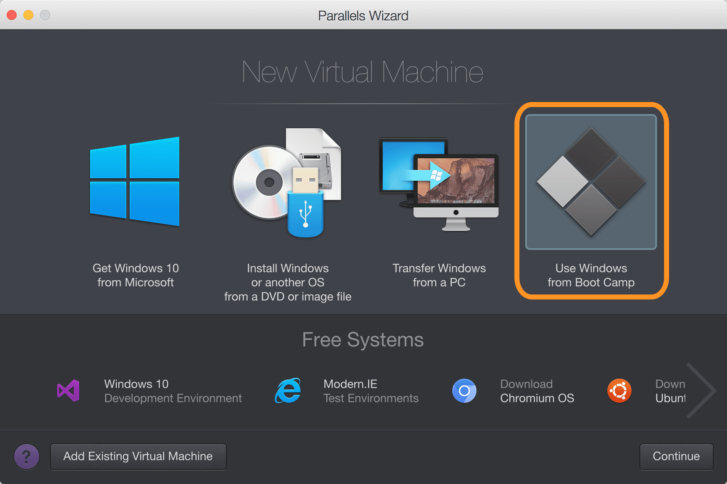Select Get Windows 10 from Microsoft label
Viewport: 727px width, 484px height.
(135, 275)
